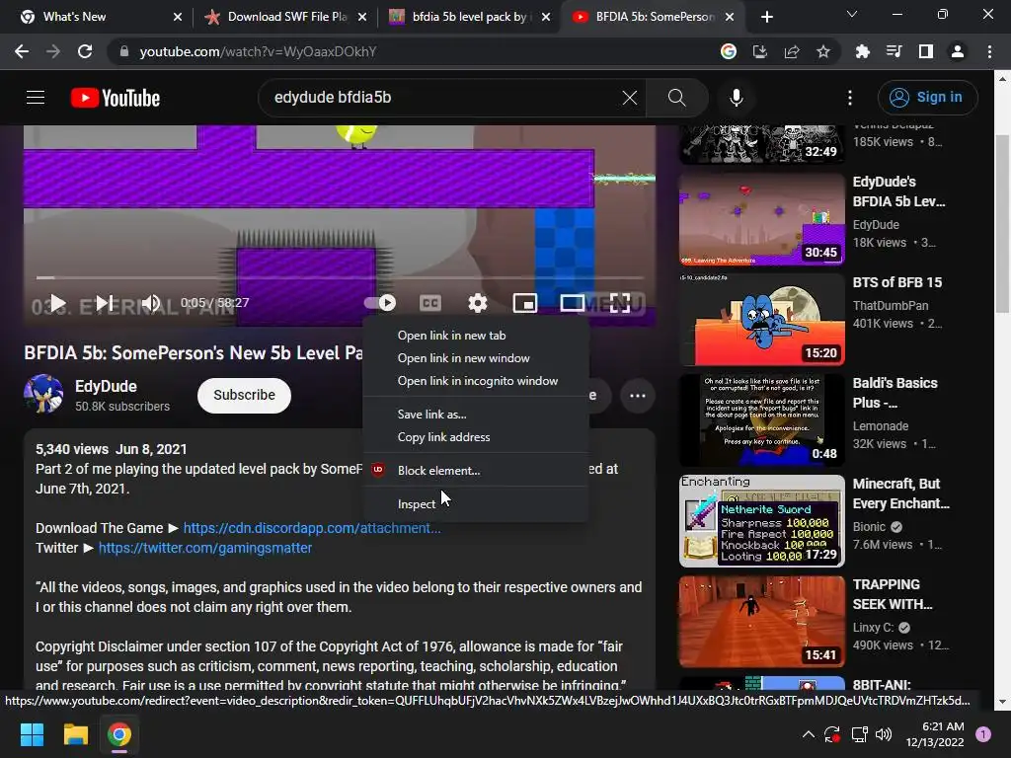
Task: Close the What's New tab
Action: point(178,17)
